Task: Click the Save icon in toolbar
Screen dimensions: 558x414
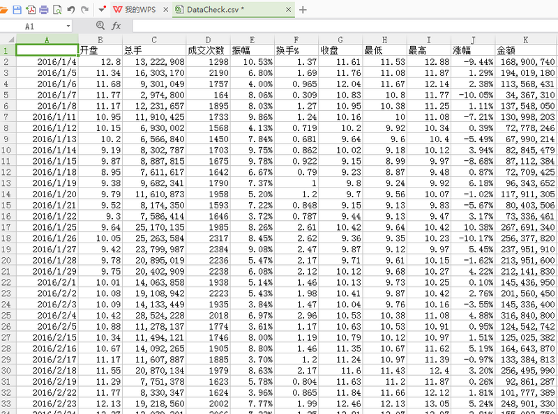Action: (x=17, y=10)
